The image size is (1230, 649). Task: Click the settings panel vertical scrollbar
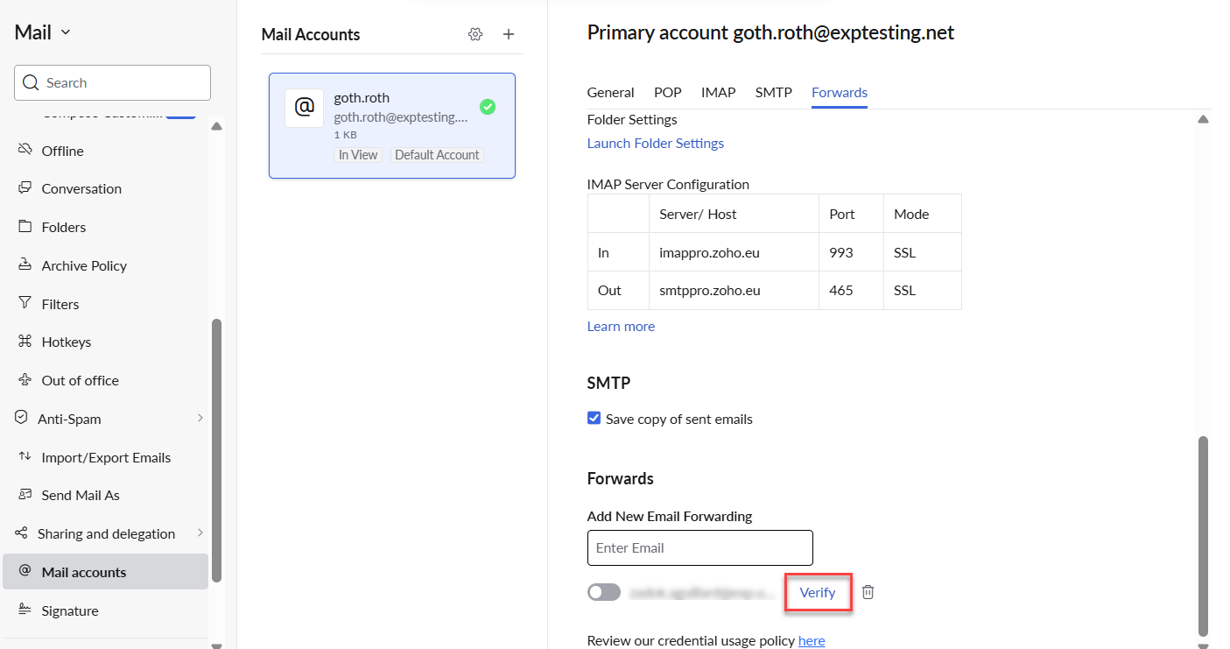coord(1203,534)
